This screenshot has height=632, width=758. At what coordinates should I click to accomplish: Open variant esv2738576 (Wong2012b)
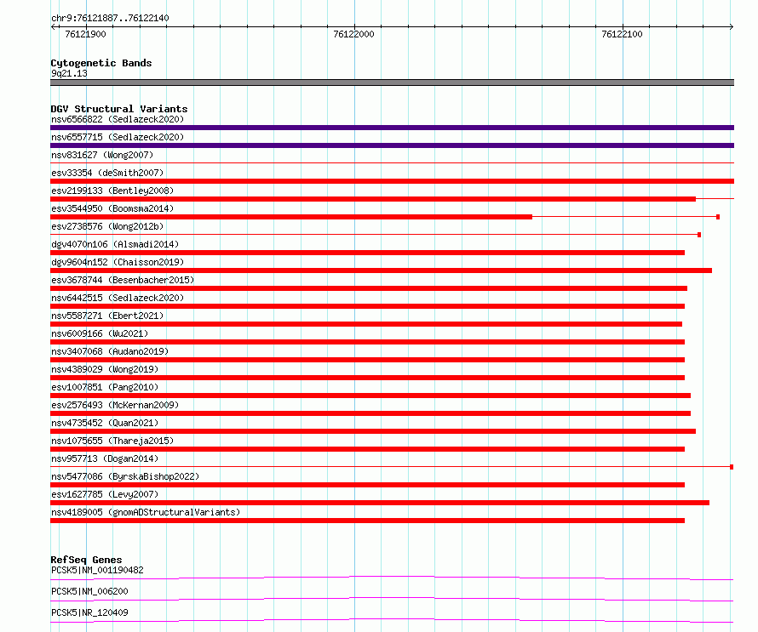(x=107, y=226)
